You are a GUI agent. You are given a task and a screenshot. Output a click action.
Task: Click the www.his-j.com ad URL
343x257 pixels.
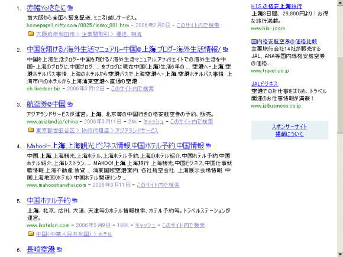click(x=268, y=28)
